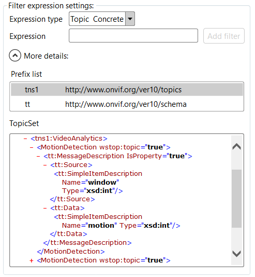Viewport: 255px width, 277px height.
Task: Collapse the More details section
Action: pos(15,56)
